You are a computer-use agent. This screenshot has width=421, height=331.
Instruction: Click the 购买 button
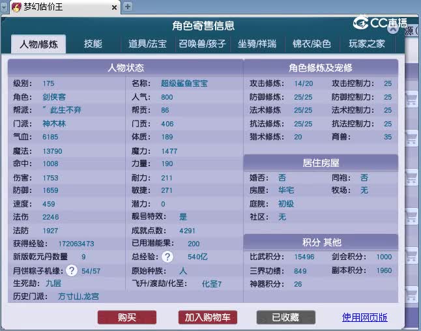coord(126,317)
